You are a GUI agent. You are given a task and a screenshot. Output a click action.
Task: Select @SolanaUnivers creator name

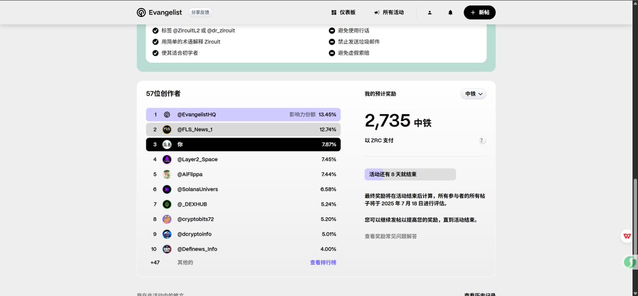click(197, 189)
